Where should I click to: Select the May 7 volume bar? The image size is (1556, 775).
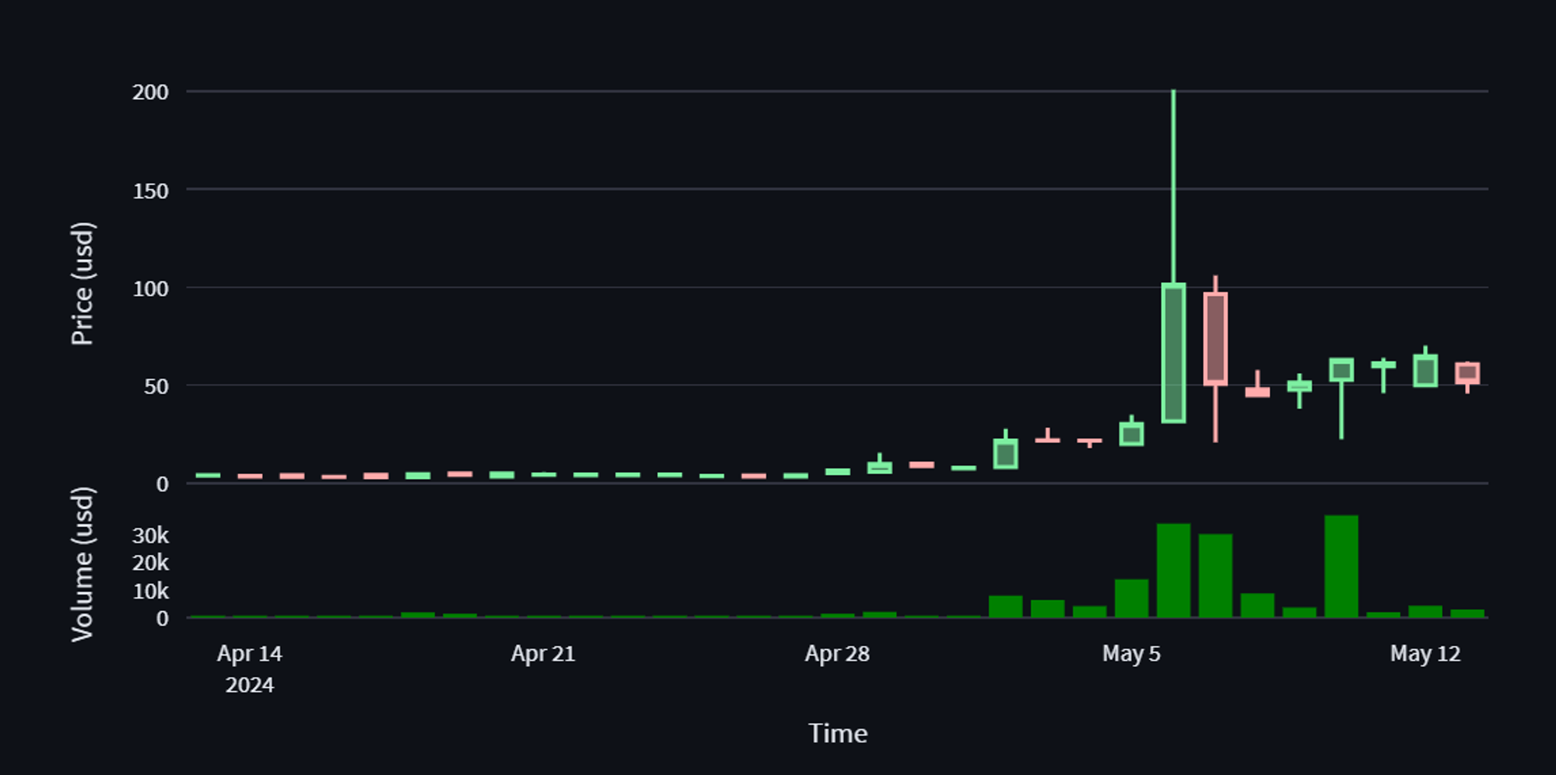pyautogui.click(x=1215, y=575)
